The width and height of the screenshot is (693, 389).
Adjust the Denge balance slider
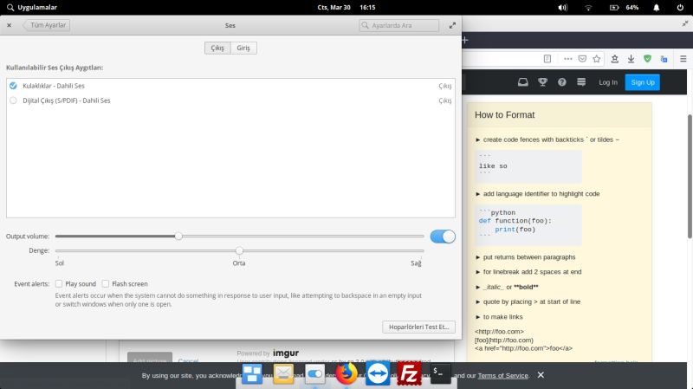[239, 250]
